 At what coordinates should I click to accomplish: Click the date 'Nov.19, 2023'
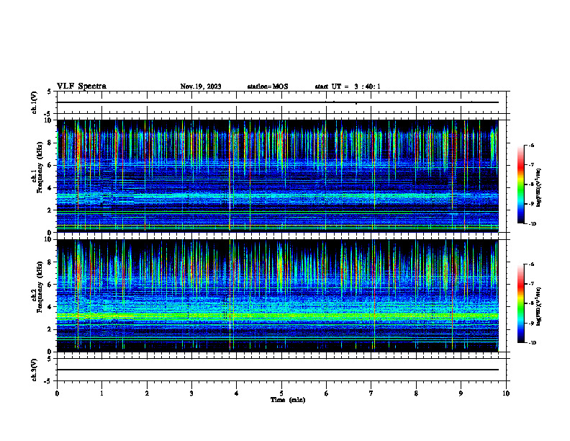(x=201, y=86)
